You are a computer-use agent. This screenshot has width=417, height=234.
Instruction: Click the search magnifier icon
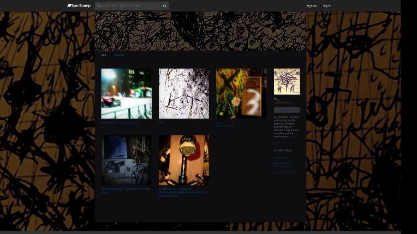point(165,6)
